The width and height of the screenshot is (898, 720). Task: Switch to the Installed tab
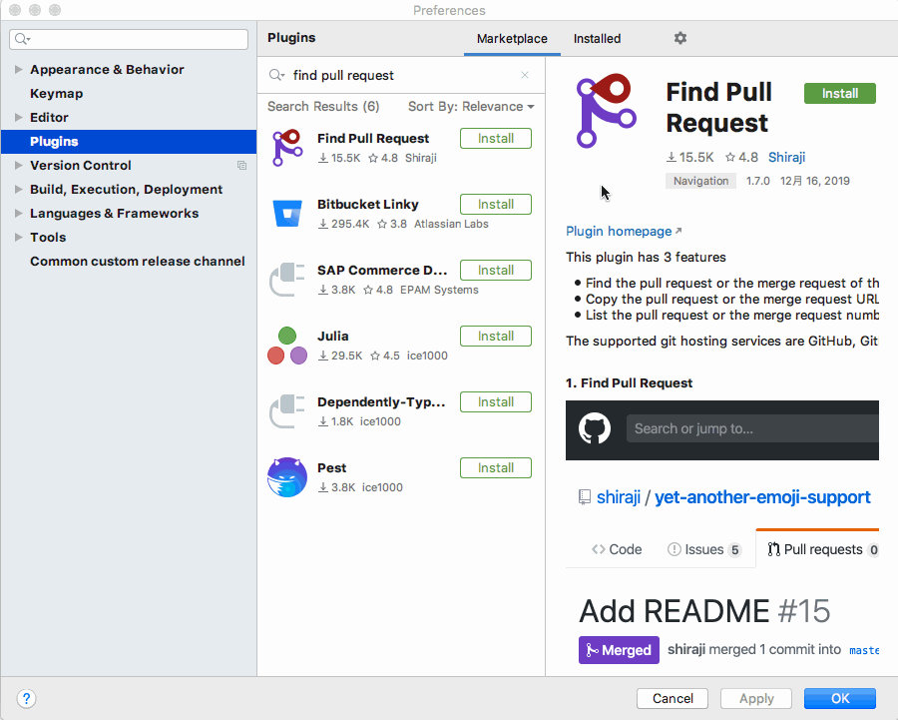[x=597, y=38]
